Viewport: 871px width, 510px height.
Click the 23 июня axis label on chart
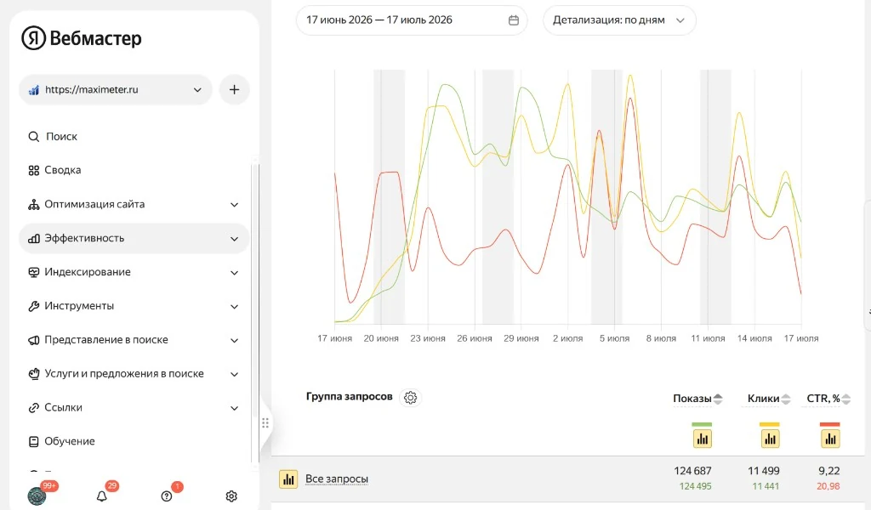[428, 338]
